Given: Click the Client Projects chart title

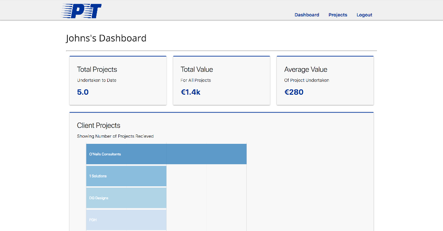Looking at the screenshot, I should [98, 125].
